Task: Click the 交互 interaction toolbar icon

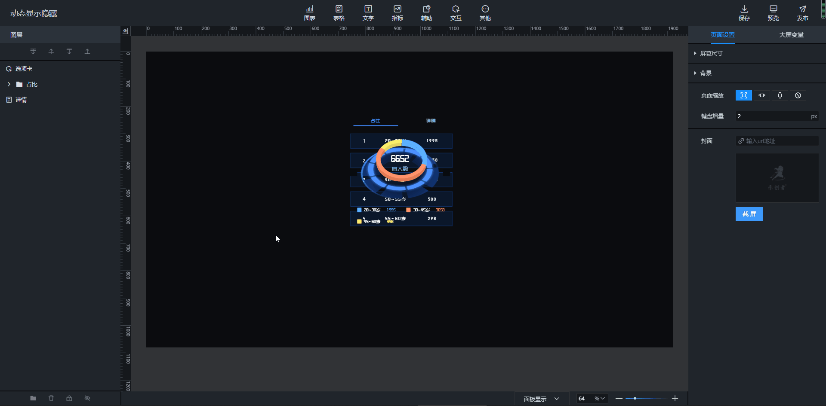Action: coord(456,13)
